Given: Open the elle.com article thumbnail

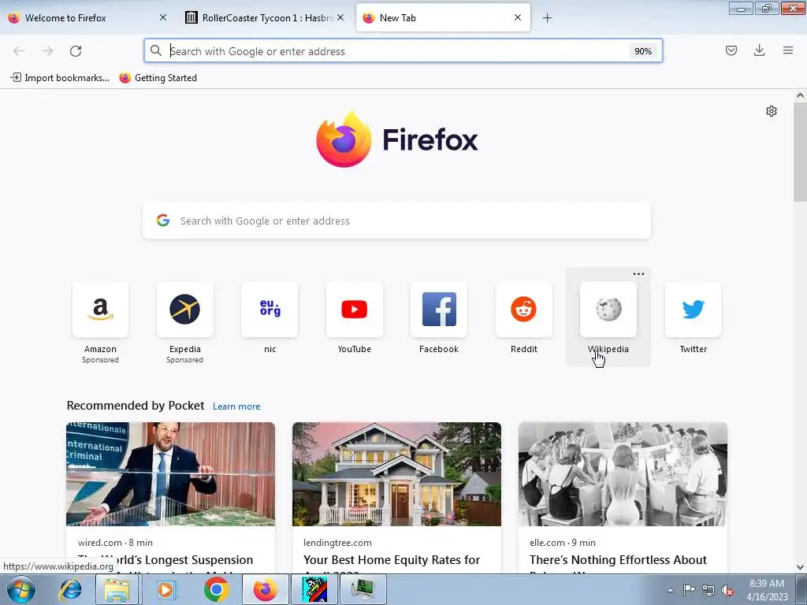Looking at the screenshot, I should tap(623, 473).
